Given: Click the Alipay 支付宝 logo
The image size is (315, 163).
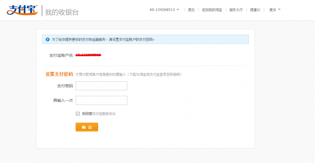Looking at the screenshot, I should (22, 10).
